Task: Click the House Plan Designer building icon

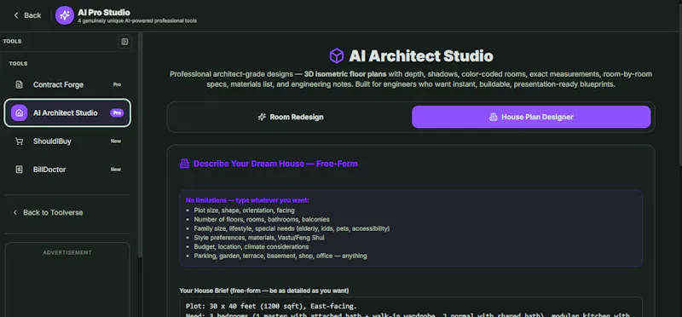Action: pyautogui.click(x=494, y=117)
